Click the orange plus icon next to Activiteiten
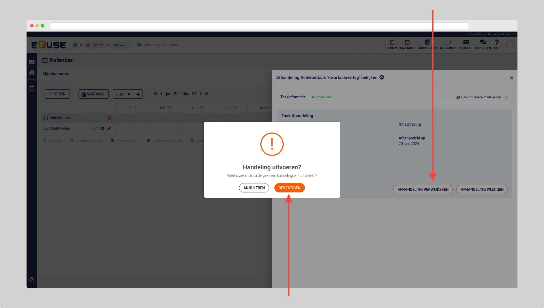The height and width of the screenshot is (308, 544). point(109,118)
